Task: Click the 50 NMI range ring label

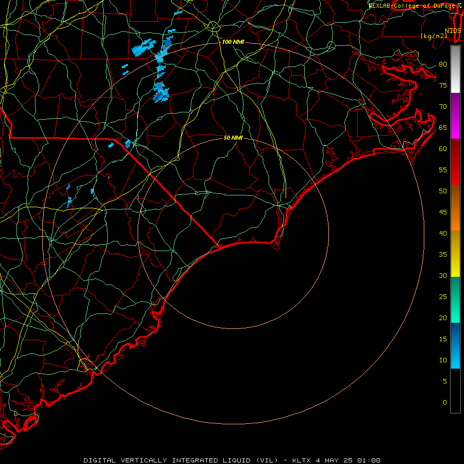Action: (233, 138)
